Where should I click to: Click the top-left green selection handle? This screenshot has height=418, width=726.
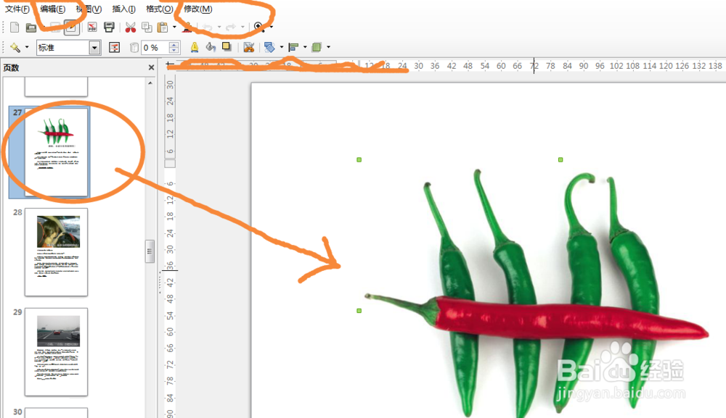[x=359, y=160]
